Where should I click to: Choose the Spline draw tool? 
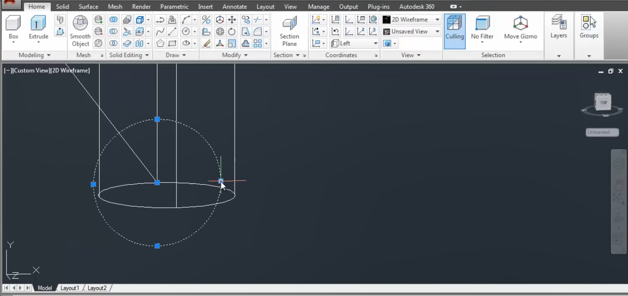[x=160, y=31]
